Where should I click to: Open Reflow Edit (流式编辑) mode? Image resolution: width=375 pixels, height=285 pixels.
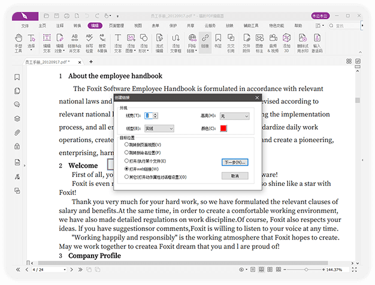point(159,43)
